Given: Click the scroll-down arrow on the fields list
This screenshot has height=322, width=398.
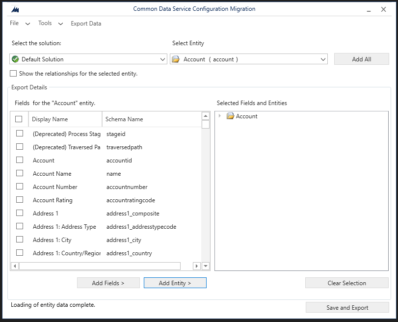Looking at the screenshot, I should click(x=206, y=265).
